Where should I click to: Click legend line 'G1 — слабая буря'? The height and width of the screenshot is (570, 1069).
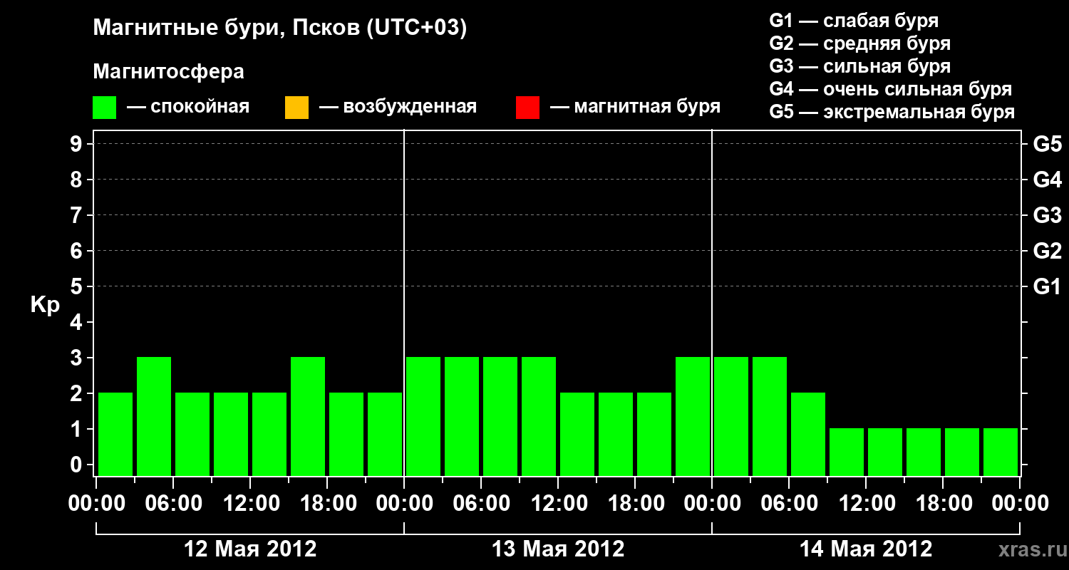[x=854, y=21]
